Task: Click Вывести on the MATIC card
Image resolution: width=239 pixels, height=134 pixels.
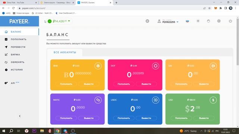Action: pos(89,118)
